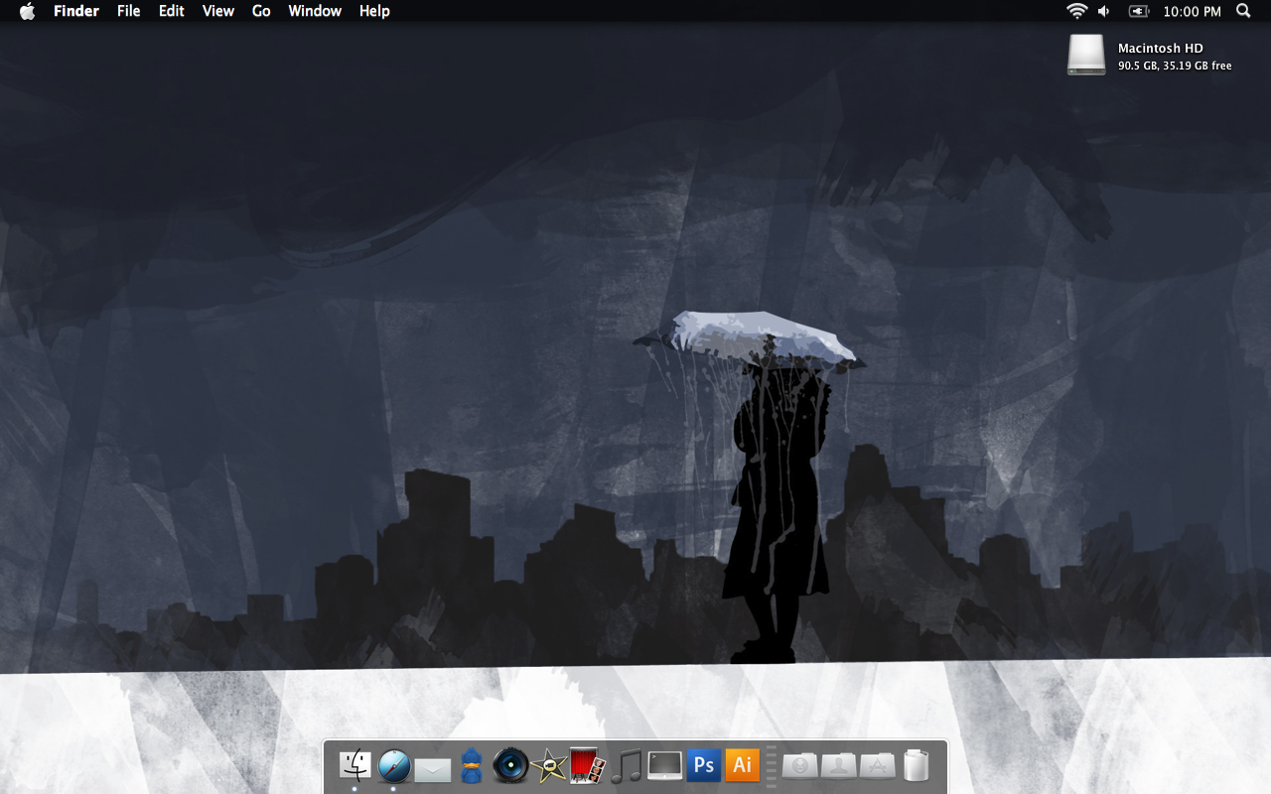1271x794 pixels.
Task: Select the Macintosh HD label
Action: [x=1161, y=48]
